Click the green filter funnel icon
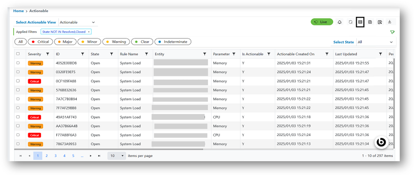 (392, 32)
